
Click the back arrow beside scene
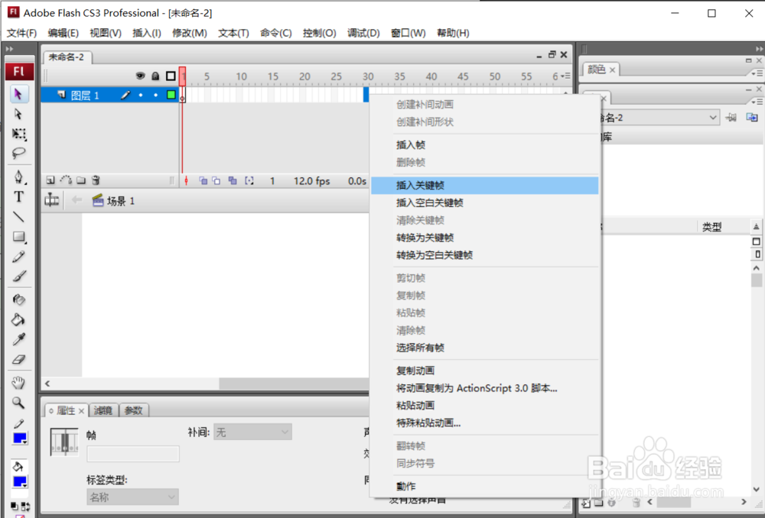tap(76, 200)
